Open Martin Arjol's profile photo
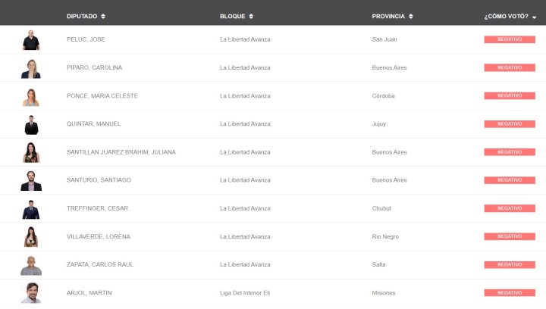Viewport: 546px width, 309px height. coord(31,293)
